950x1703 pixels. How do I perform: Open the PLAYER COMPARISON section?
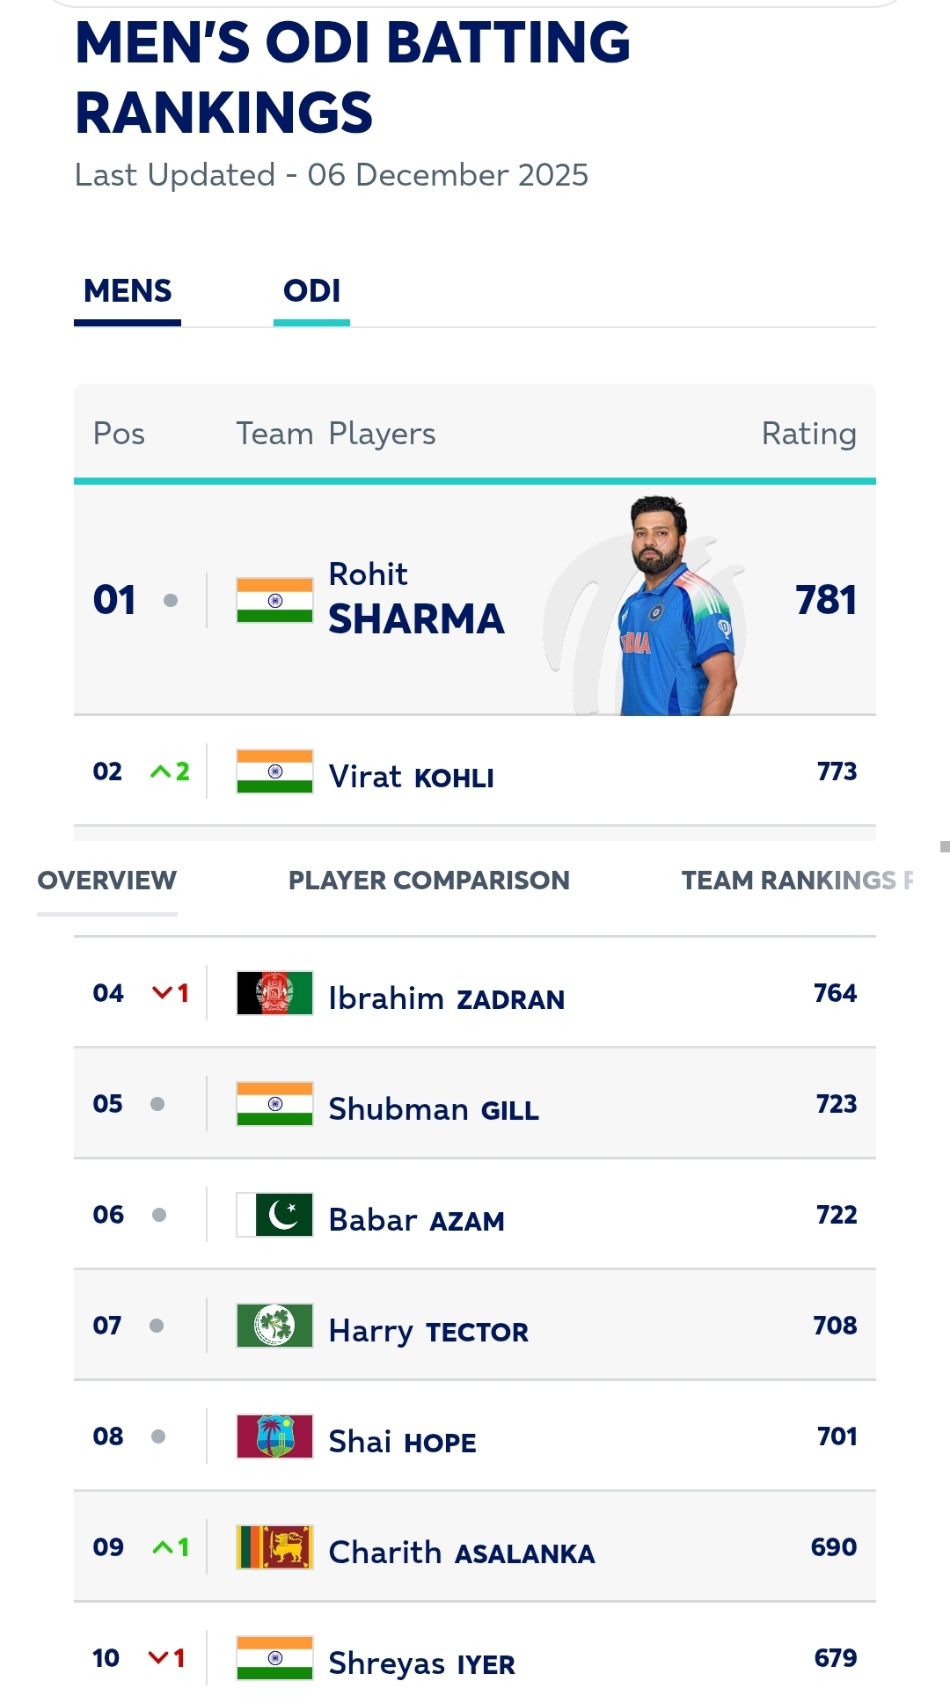tap(429, 880)
